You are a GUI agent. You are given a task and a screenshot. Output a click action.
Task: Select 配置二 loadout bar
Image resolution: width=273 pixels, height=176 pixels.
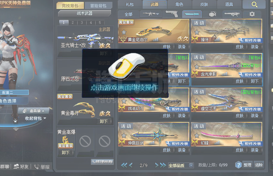coord(14,93)
